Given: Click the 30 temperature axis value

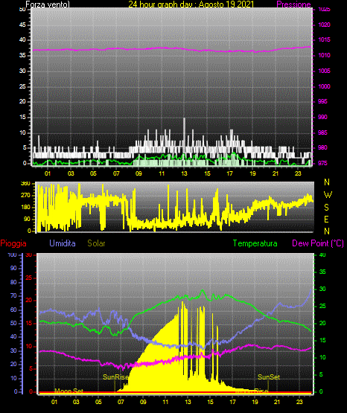Looking at the screenshot, I should point(322,289).
